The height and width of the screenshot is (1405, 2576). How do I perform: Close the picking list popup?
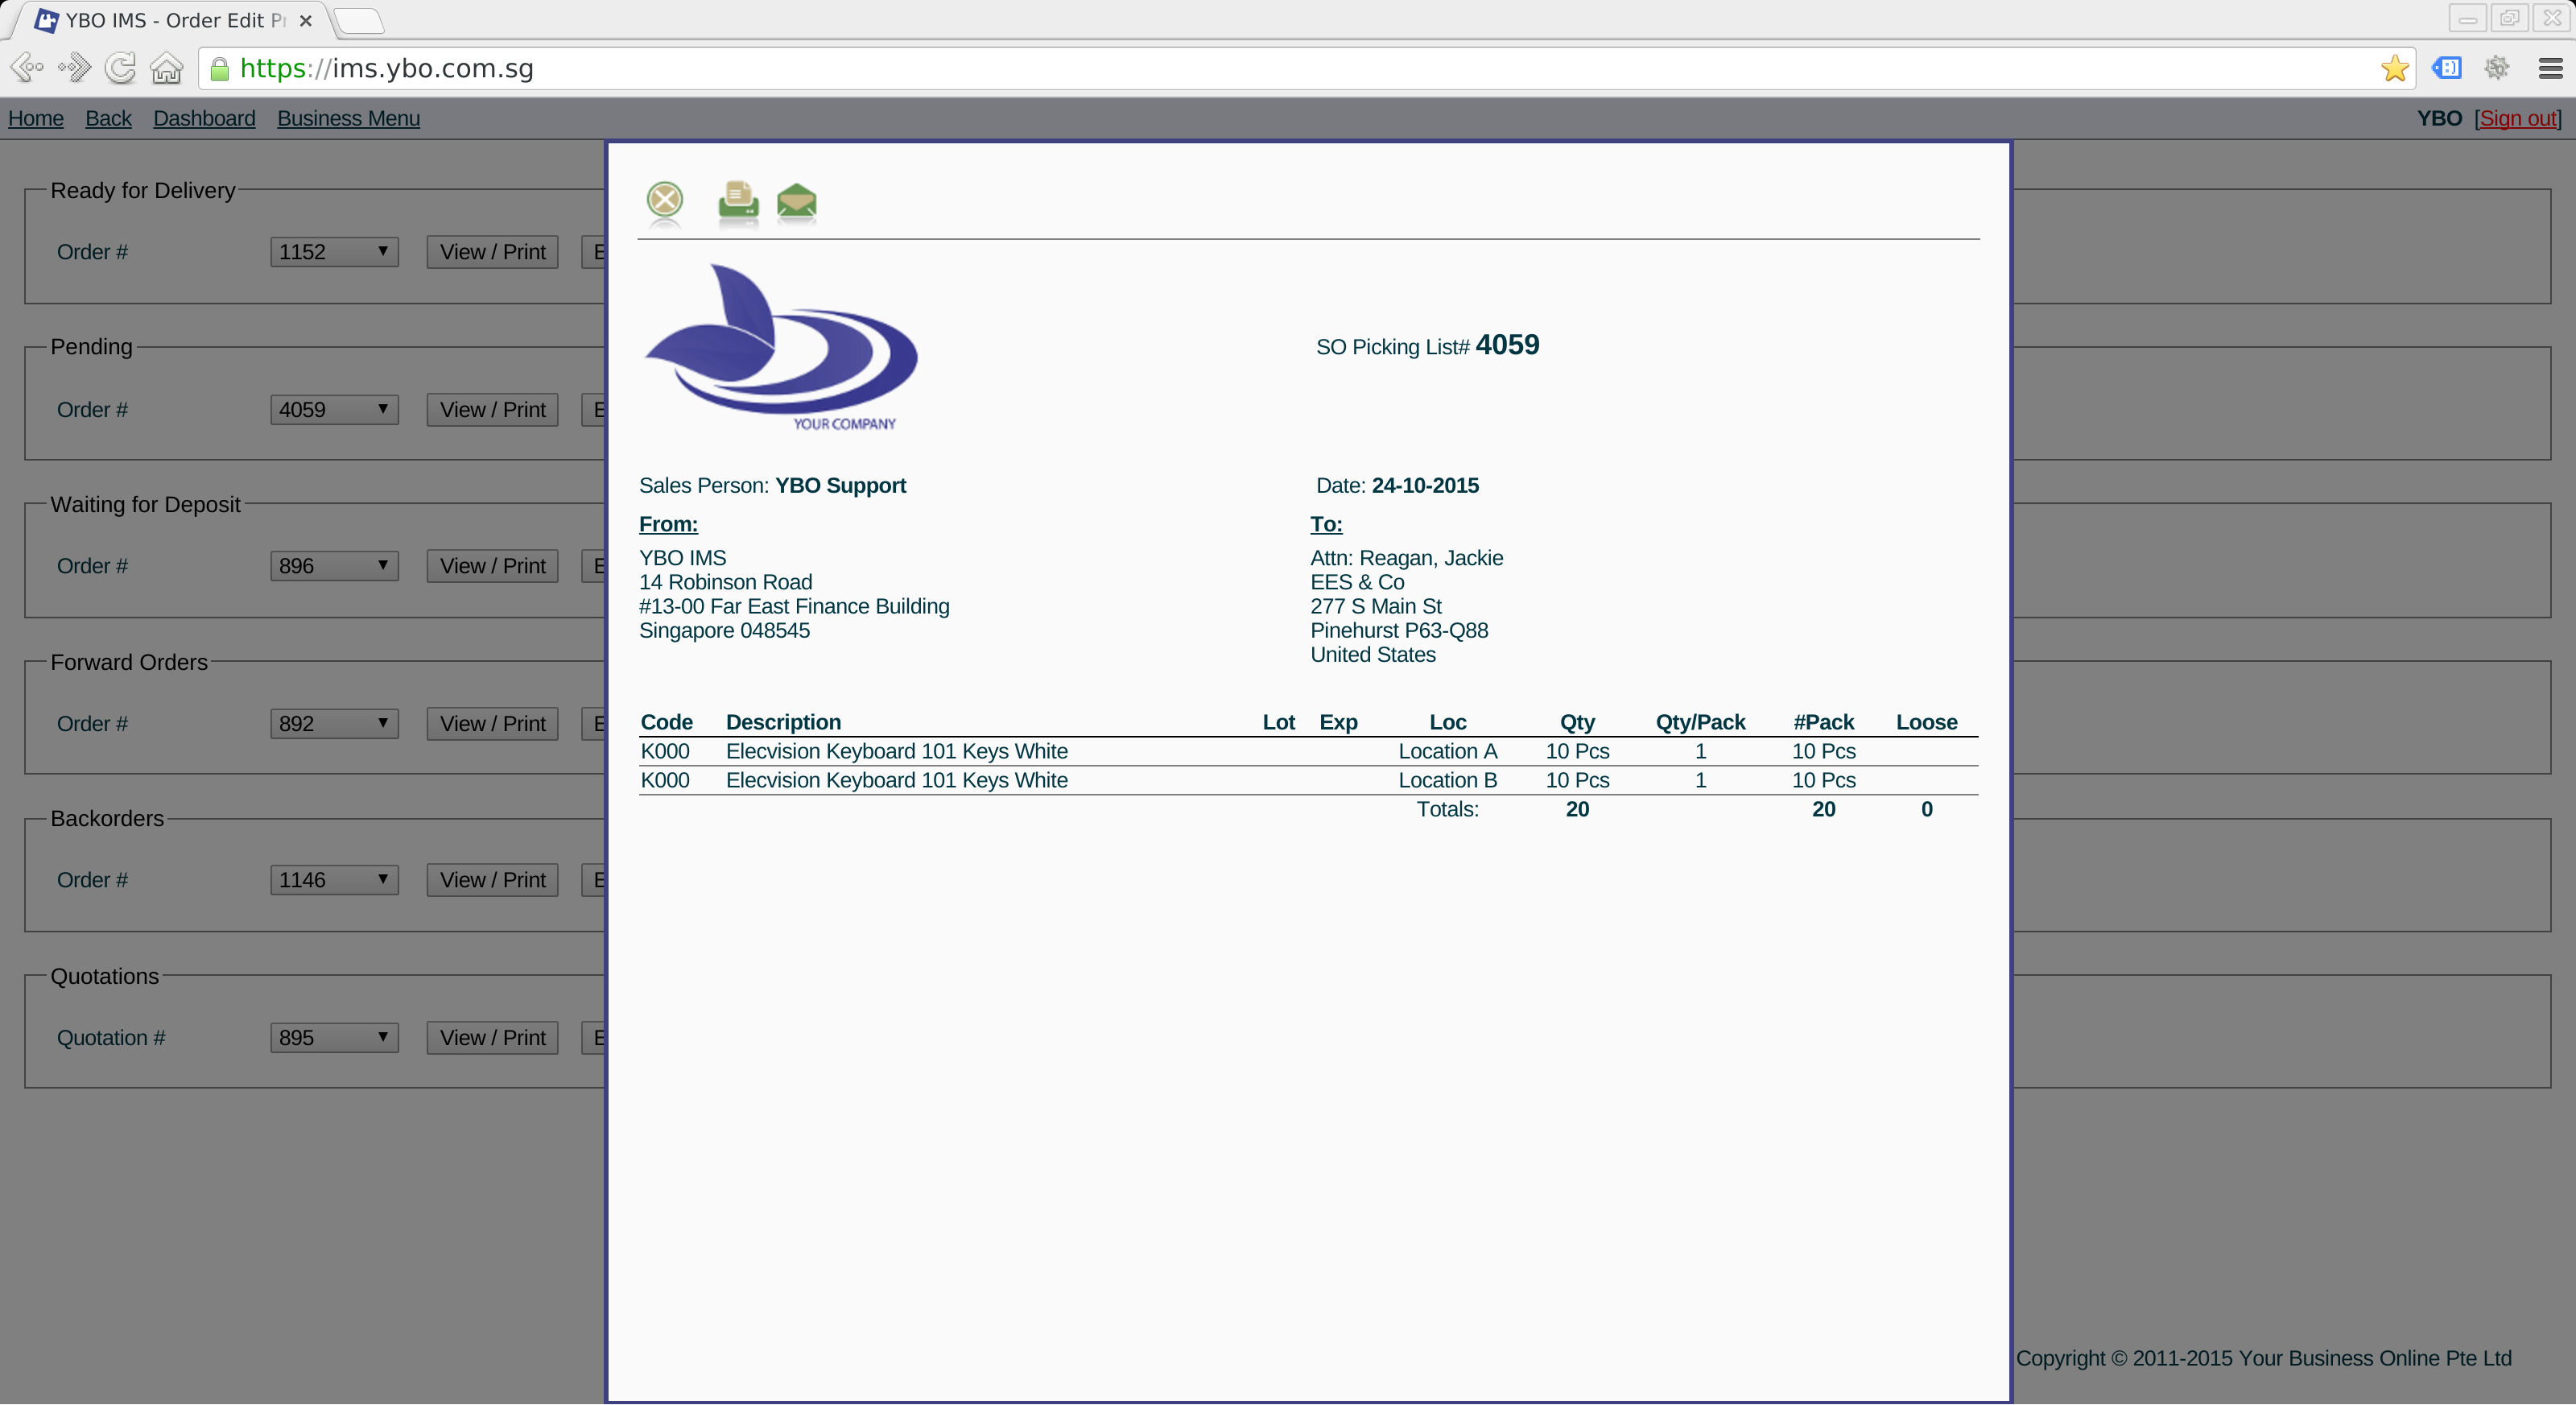pyautogui.click(x=664, y=201)
